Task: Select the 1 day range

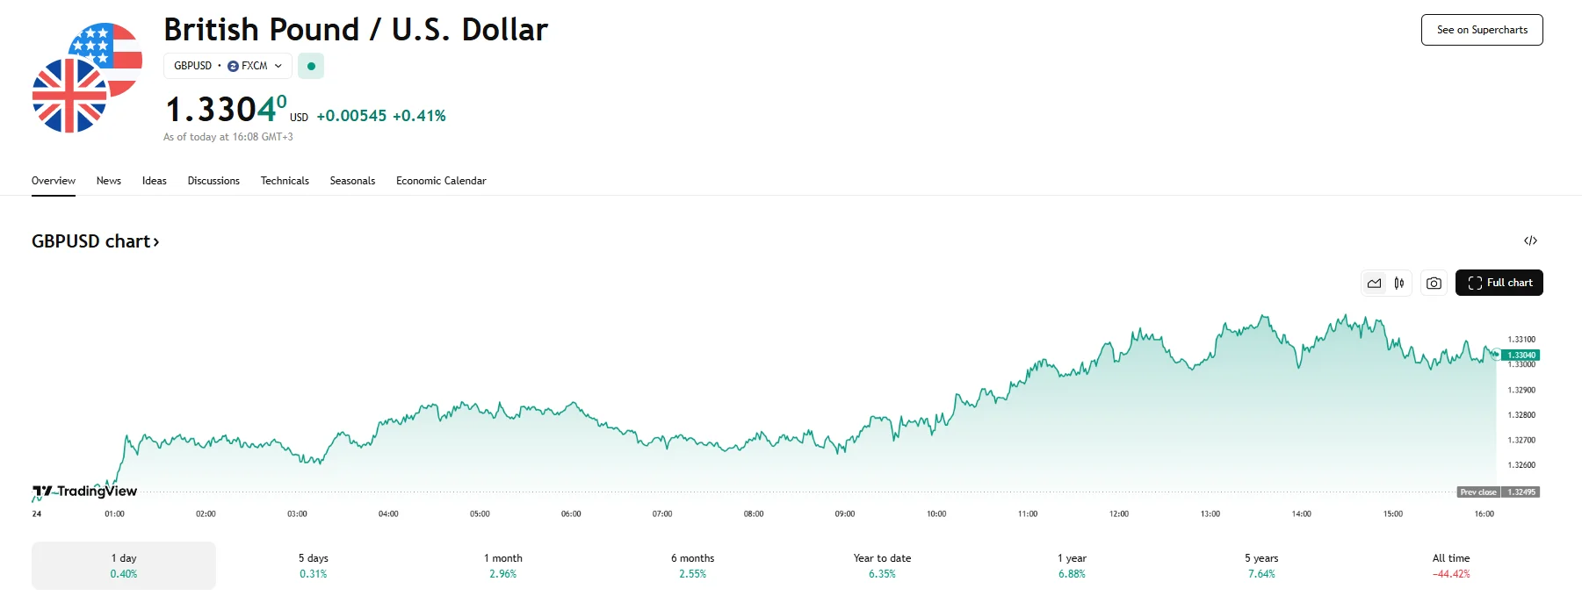Action: [124, 565]
